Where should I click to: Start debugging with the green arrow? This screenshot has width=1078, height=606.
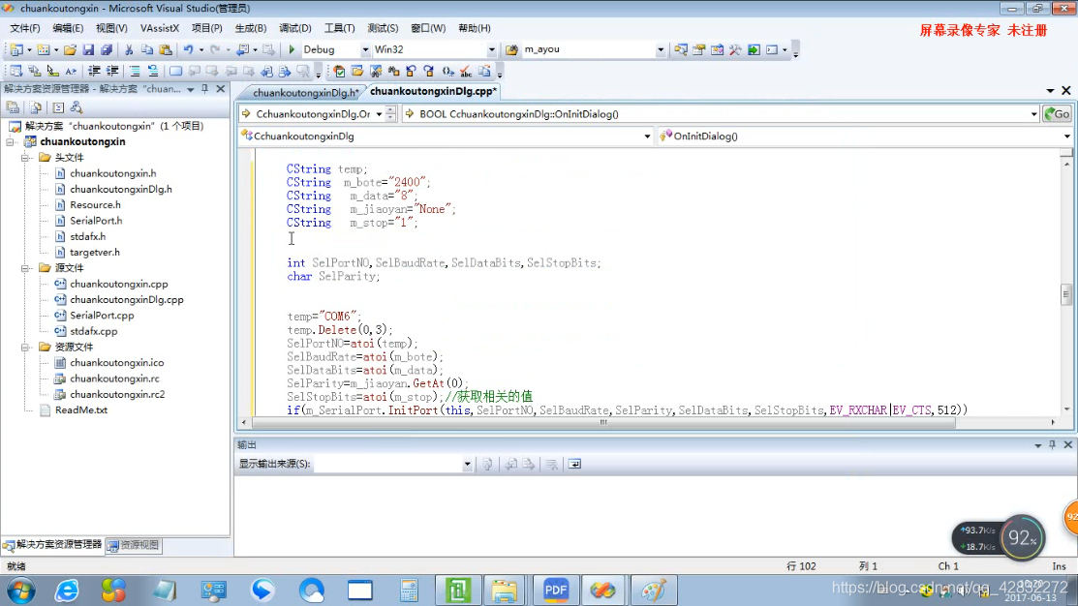tap(292, 49)
